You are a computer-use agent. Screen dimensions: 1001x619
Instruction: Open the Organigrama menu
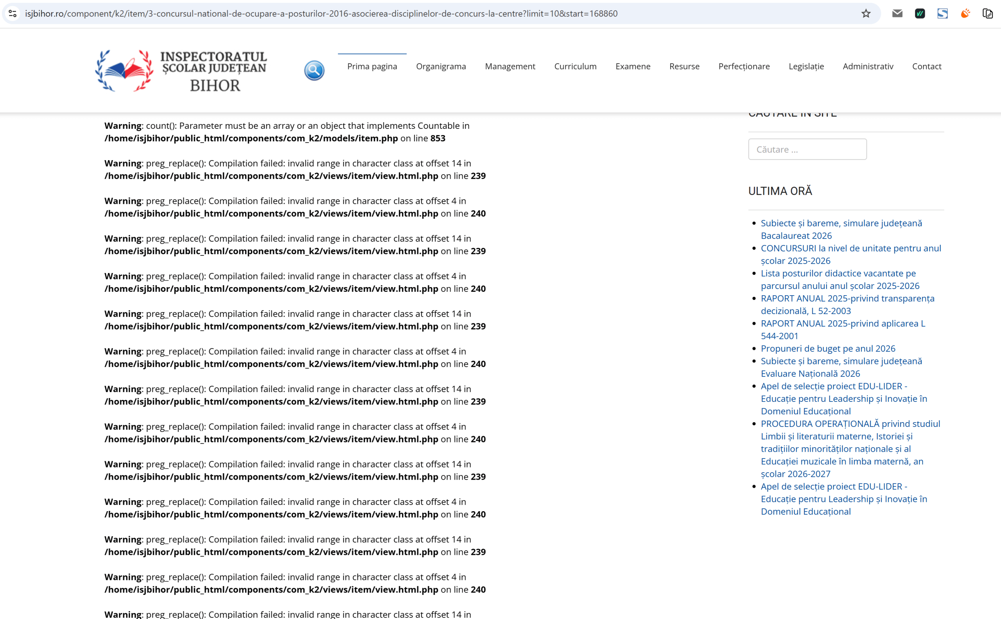pyautogui.click(x=441, y=66)
